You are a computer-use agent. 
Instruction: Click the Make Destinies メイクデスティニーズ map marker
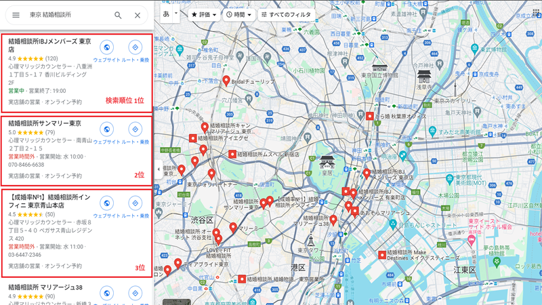(382, 256)
